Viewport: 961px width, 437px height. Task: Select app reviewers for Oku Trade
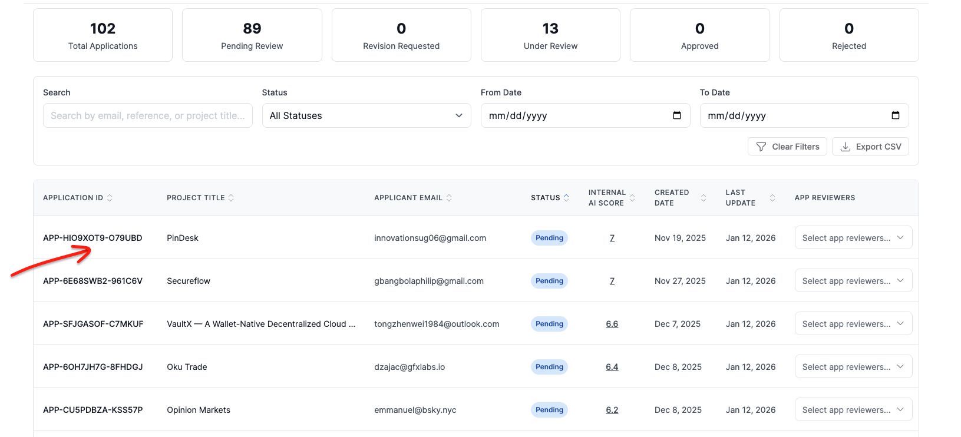pos(853,367)
